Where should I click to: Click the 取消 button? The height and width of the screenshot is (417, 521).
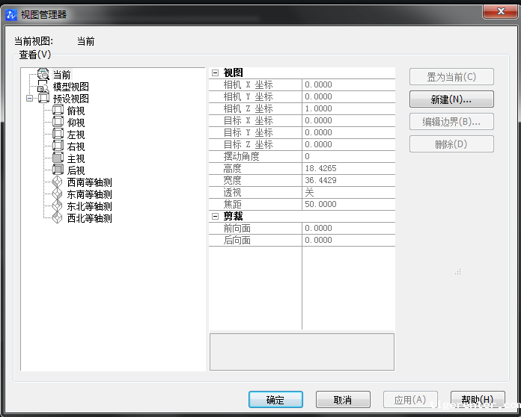point(343,400)
